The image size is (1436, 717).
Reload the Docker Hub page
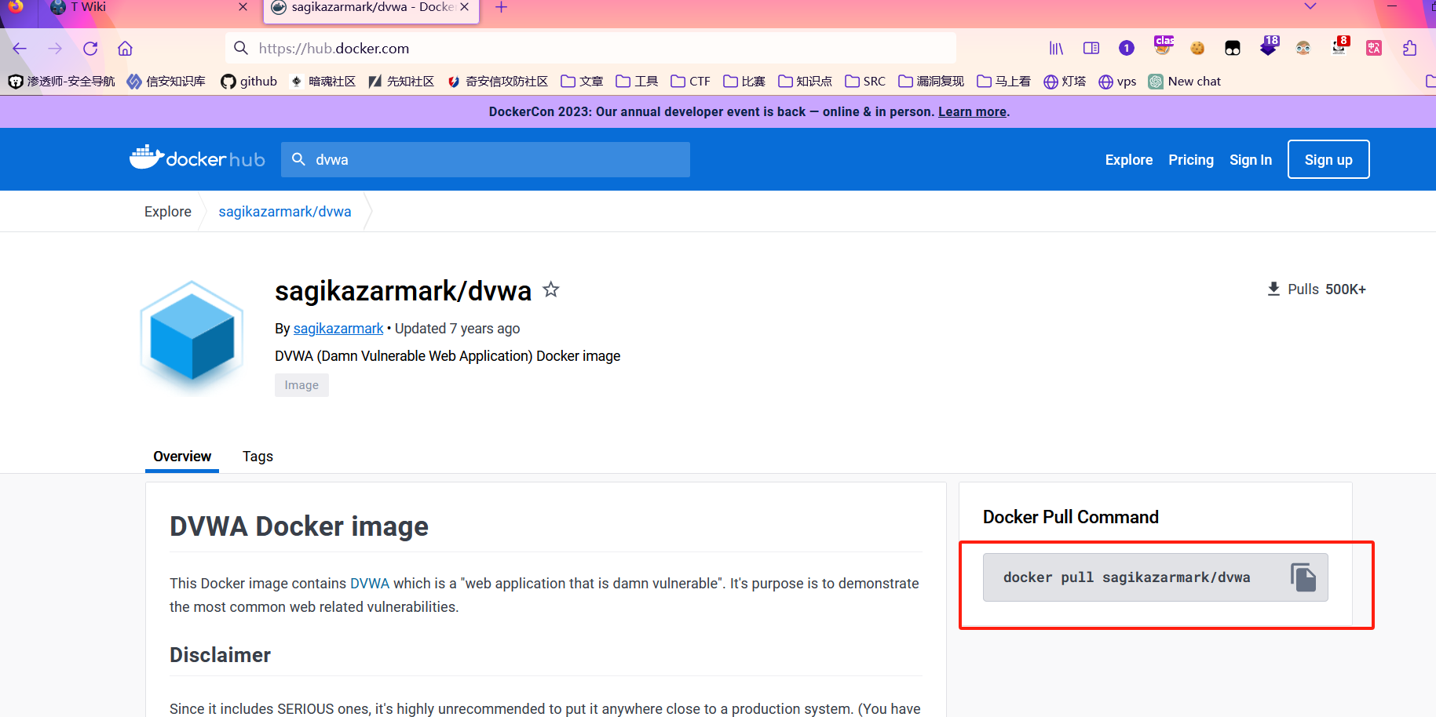90,49
